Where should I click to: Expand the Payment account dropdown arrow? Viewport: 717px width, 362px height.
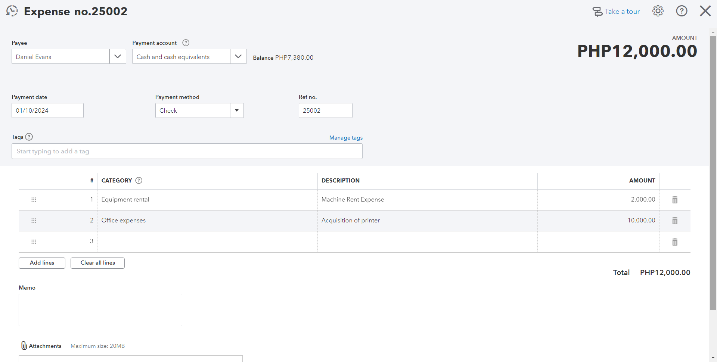point(238,56)
